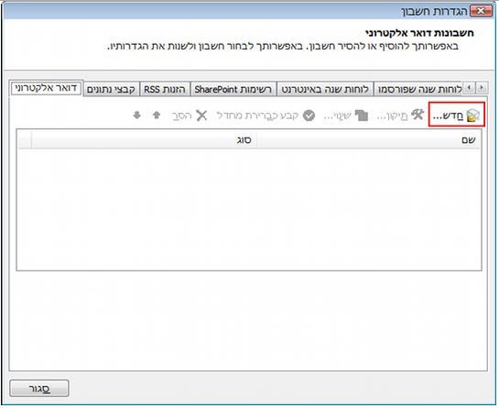Select the לוחות שנה באינטרנט tab

[325, 89]
